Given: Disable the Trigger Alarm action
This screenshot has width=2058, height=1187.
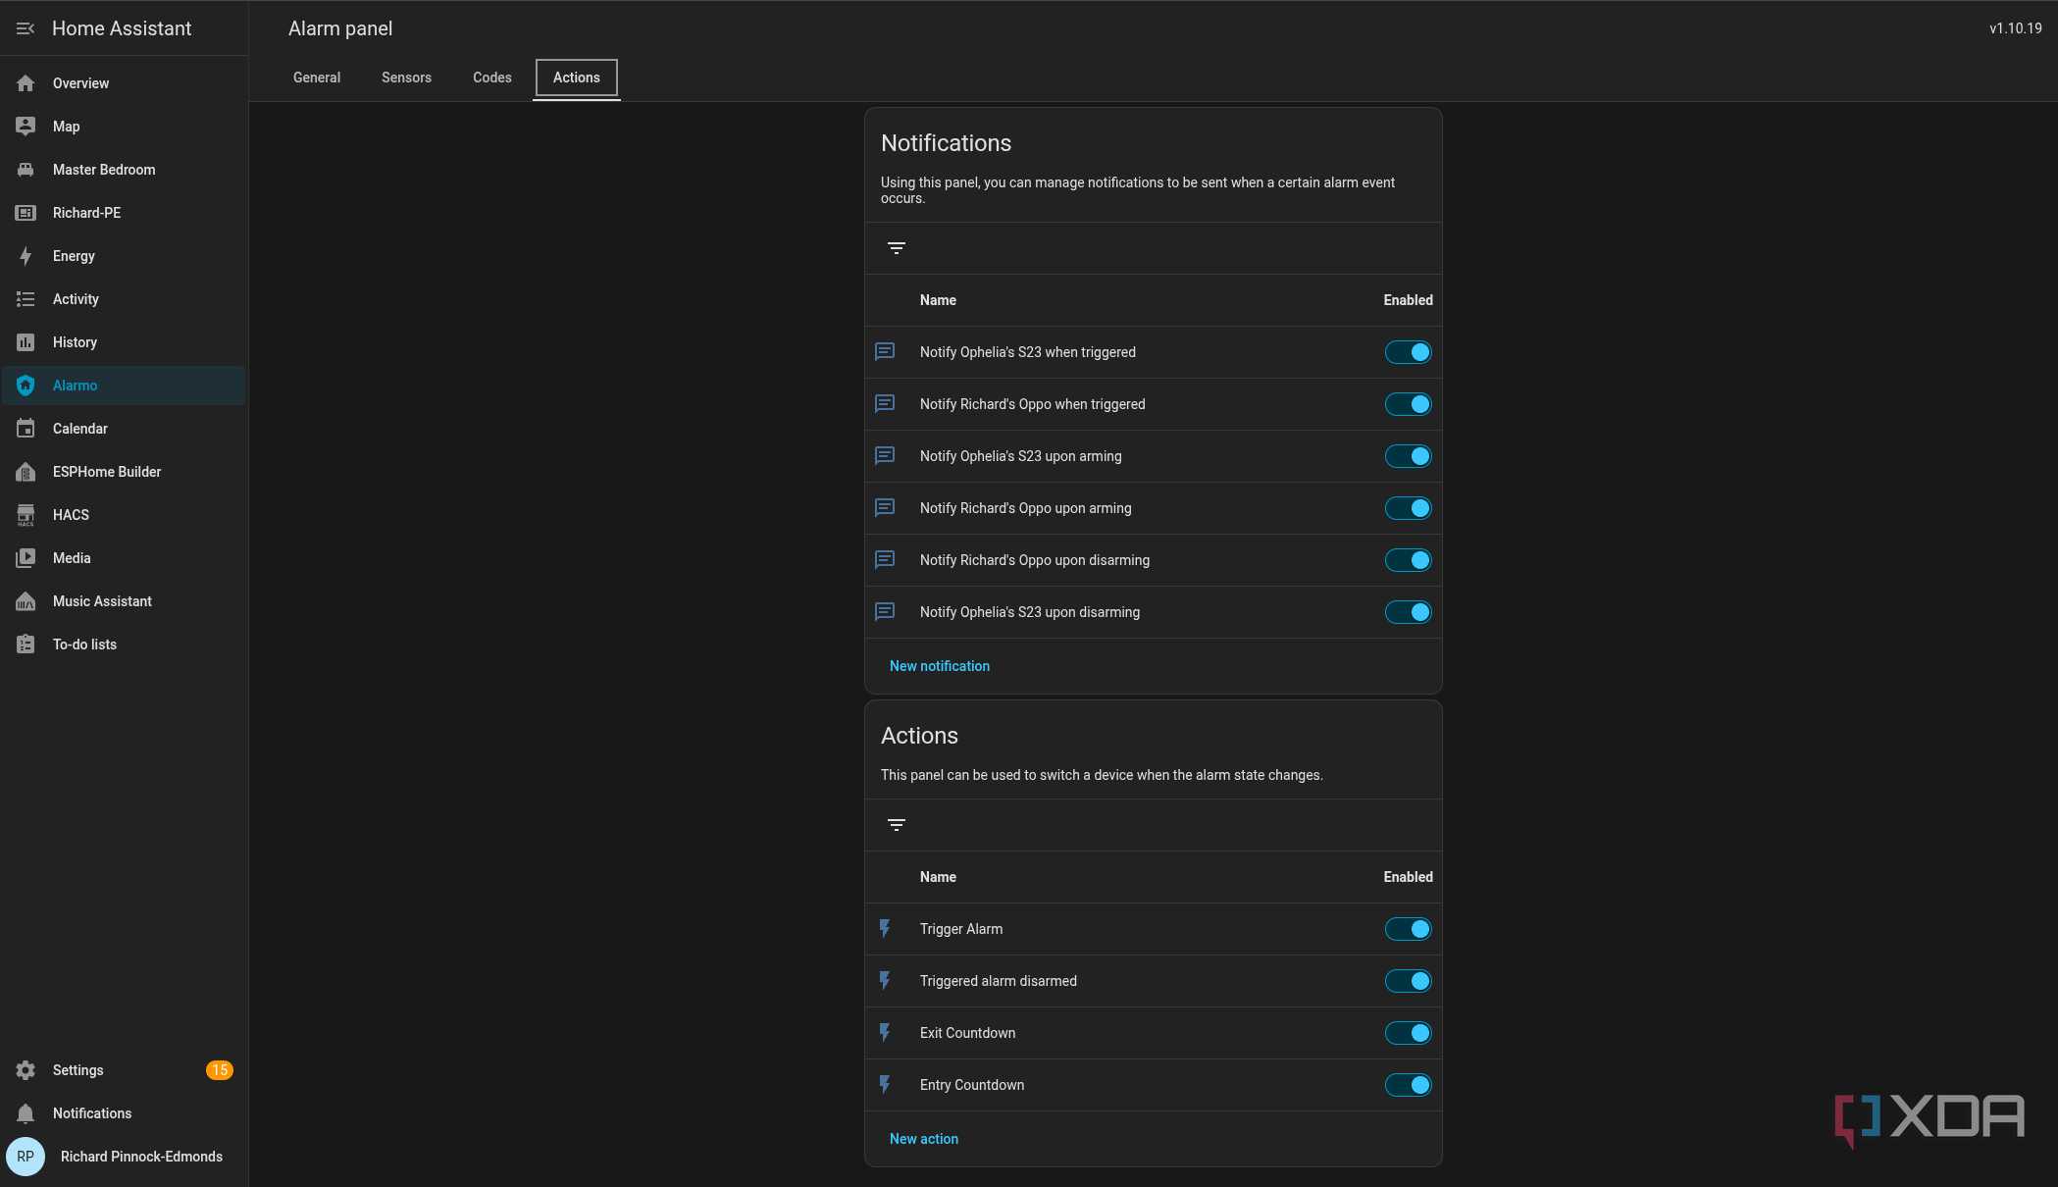Looking at the screenshot, I should click(1408, 929).
